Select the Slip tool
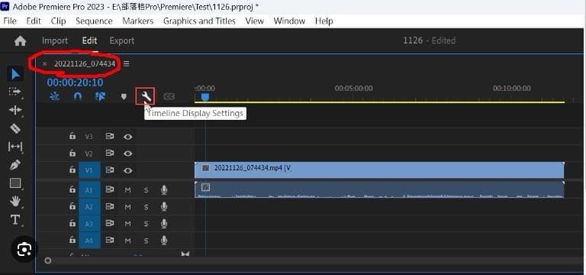 point(15,147)
